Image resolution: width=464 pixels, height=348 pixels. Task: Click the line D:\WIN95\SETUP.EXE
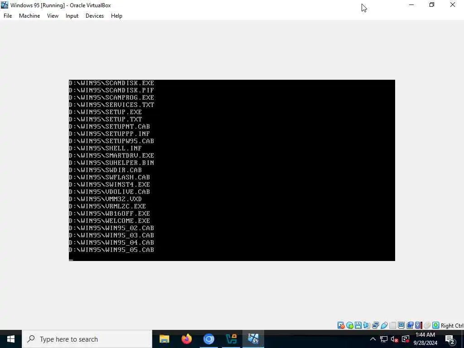(105, 112)
